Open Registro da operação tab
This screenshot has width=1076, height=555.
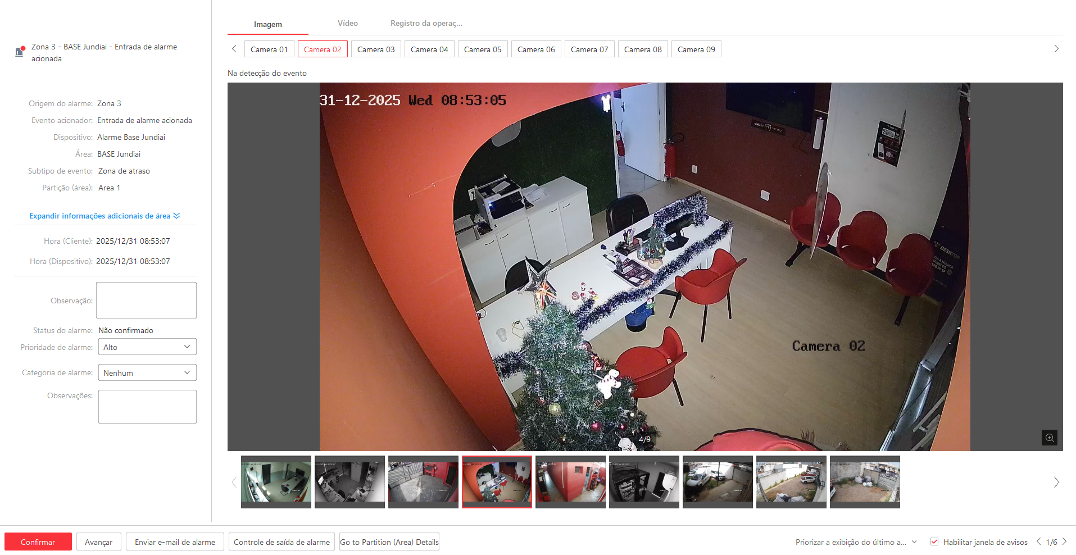click(x=426, y=24)
